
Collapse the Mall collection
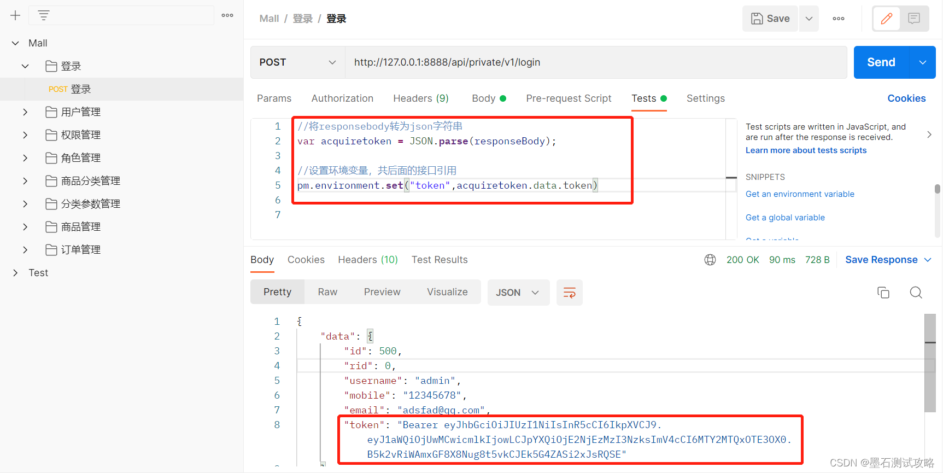coord(15,43)
